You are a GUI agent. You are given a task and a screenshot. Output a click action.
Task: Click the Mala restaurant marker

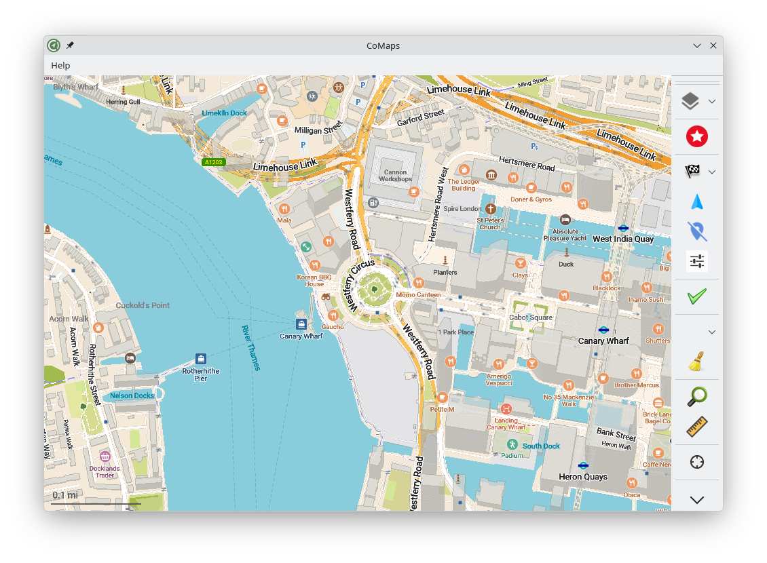tap(284, 209)
